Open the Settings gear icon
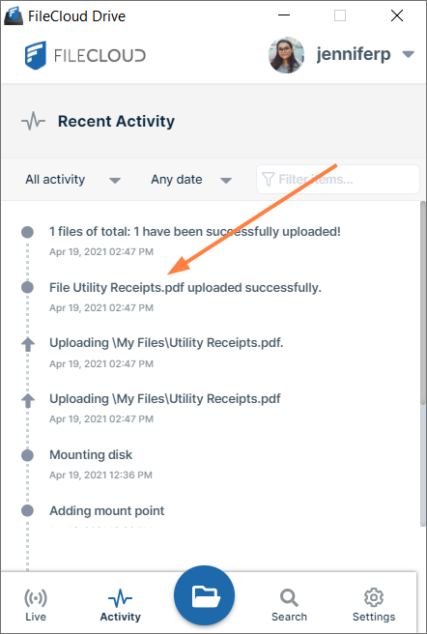Image resolution: width=427 pixels, height=634 pixels. (x=374, y=597)
